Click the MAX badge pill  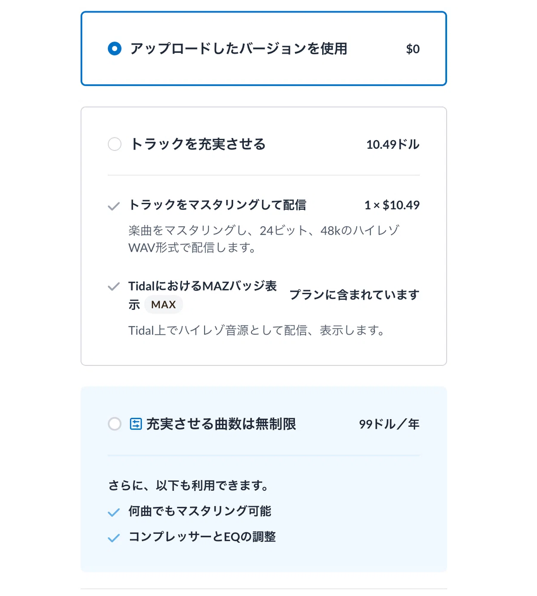tap(163, 304)
